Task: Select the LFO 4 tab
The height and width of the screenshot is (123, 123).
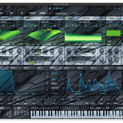Action: 96,68
